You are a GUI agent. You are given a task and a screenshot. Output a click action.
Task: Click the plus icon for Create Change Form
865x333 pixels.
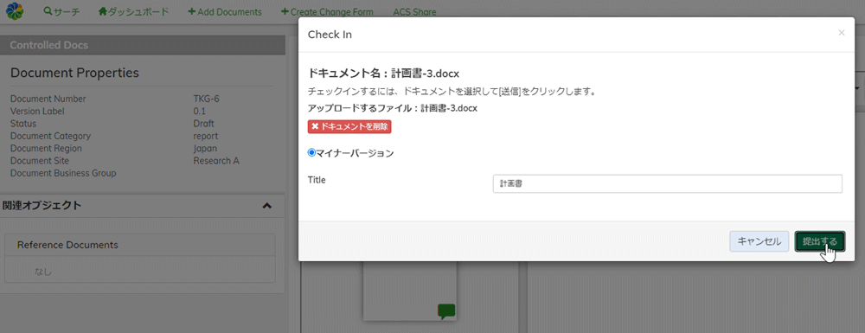(284, 11)
